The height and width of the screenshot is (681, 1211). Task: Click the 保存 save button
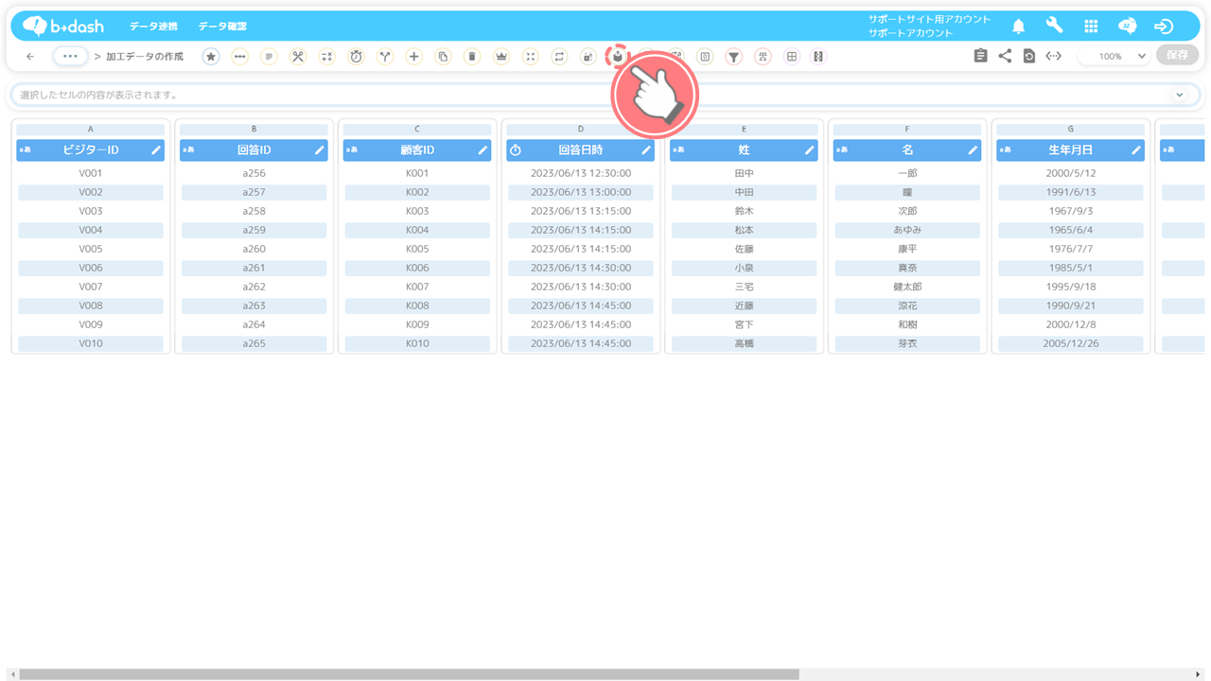coord(1177,56)
